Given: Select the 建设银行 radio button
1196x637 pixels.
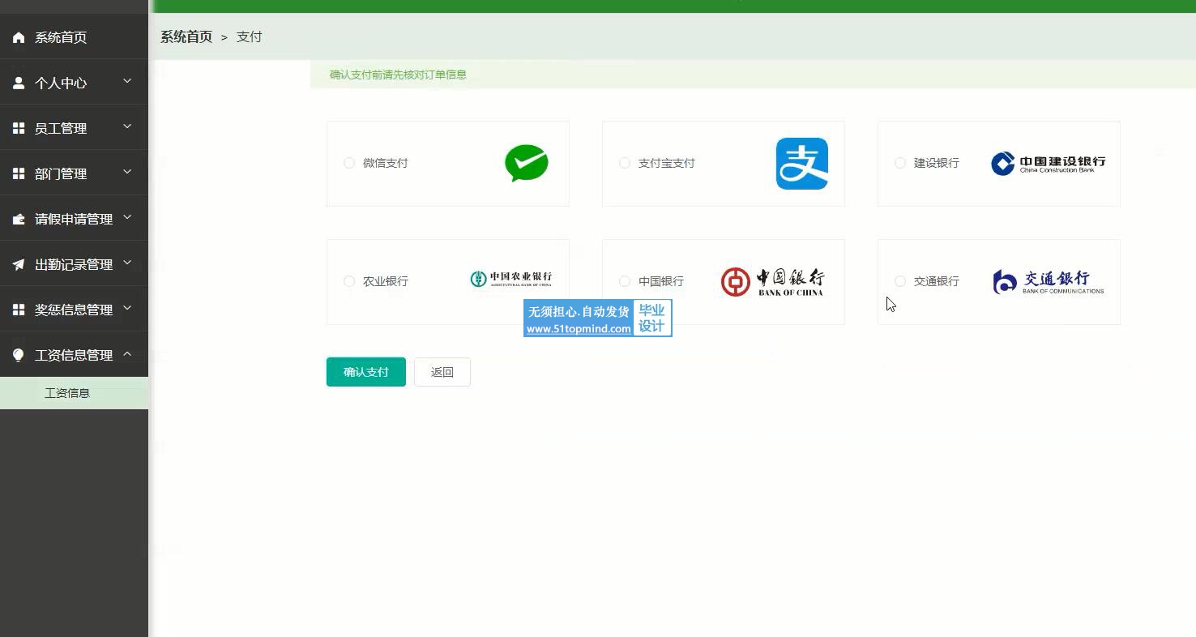Looking at the screenshot, I should [x=900, y=163].
